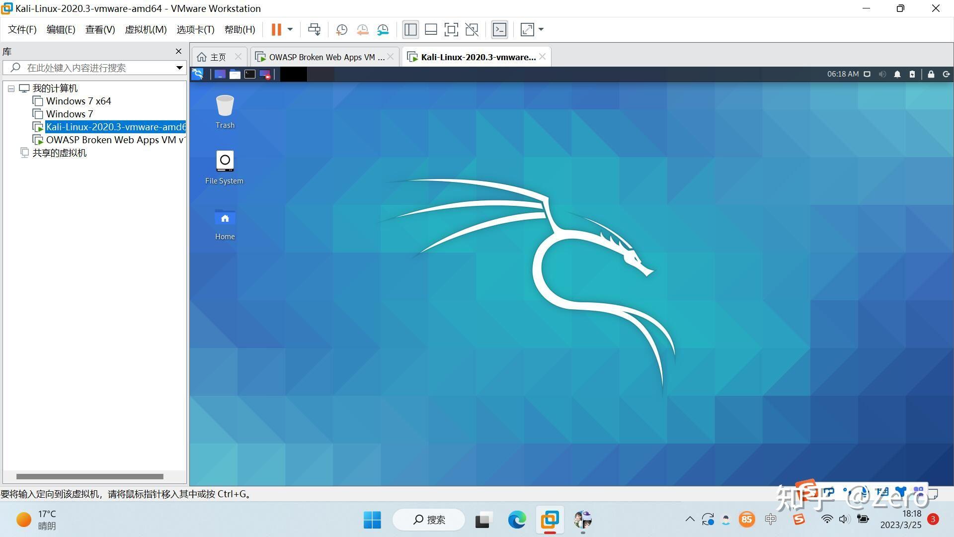Click the display icon in Kali panel
Image resolution: width=954 pixels, height=537 pixels.
[x=867, y=74]
